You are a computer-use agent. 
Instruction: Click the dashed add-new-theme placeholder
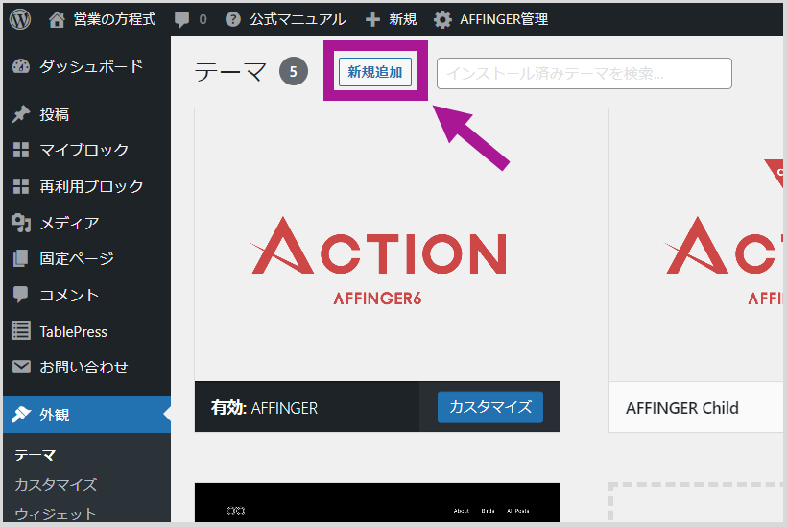click(696, 502)
